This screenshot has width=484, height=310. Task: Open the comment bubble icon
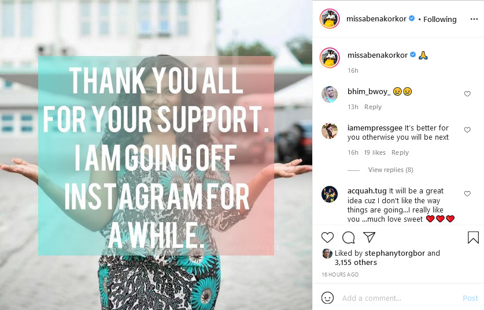click(349, 238)
